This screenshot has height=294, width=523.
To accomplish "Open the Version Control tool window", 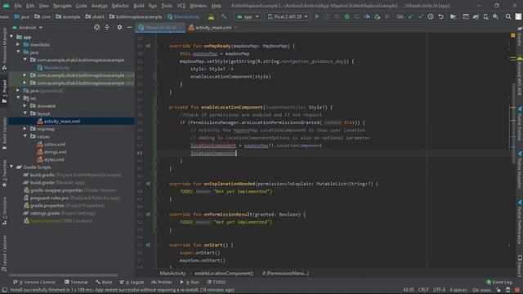I will coord(34,283).
